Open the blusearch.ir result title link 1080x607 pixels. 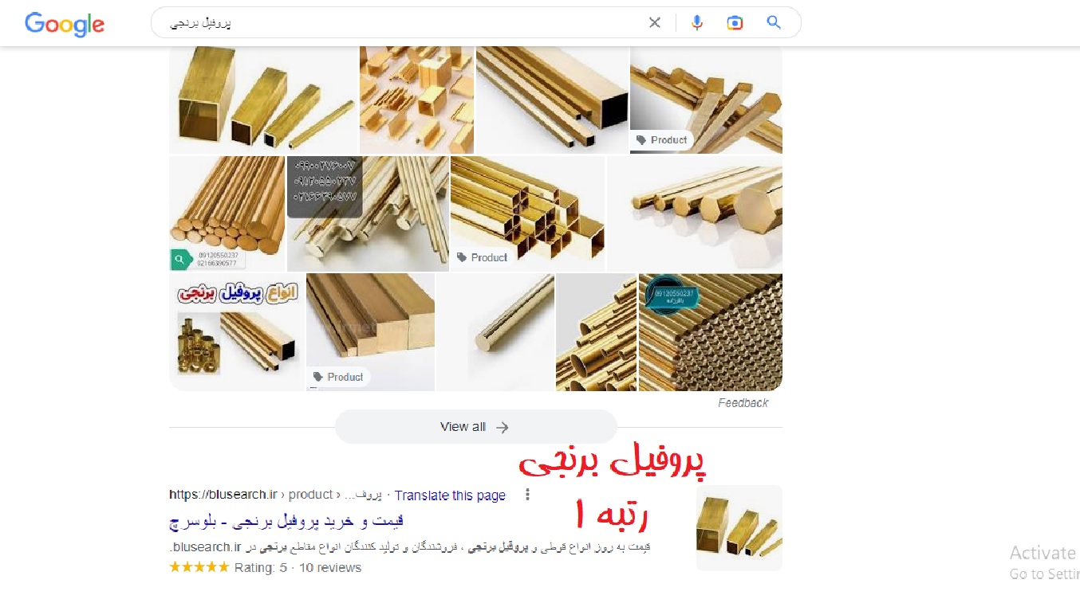[287, 521]
